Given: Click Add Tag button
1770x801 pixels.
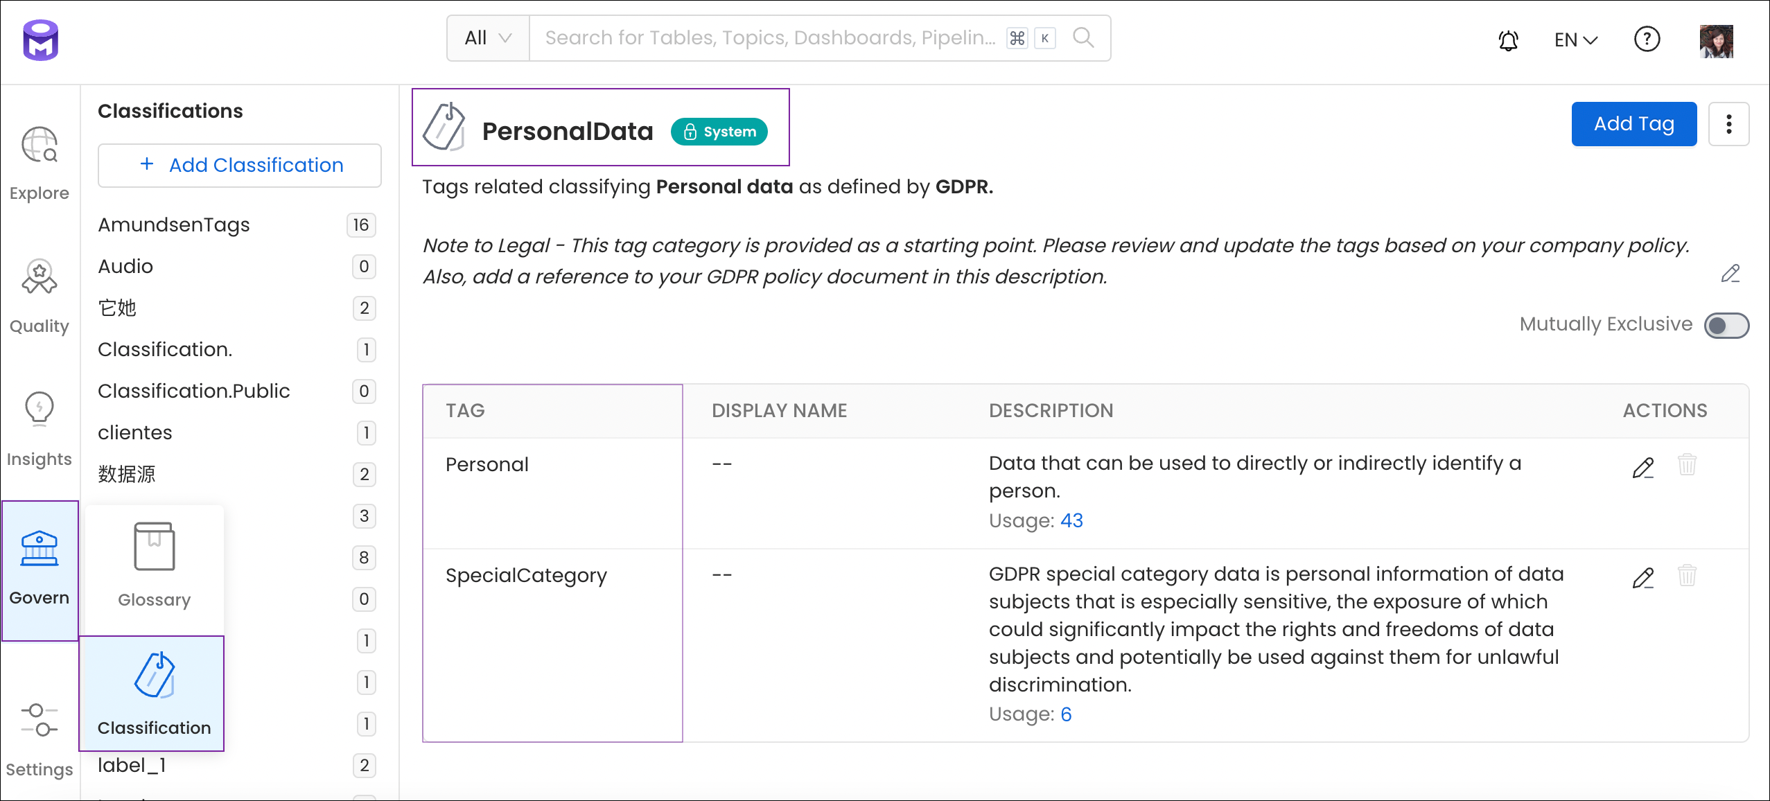Looking at the screenshot, I should pos(1633,124).
